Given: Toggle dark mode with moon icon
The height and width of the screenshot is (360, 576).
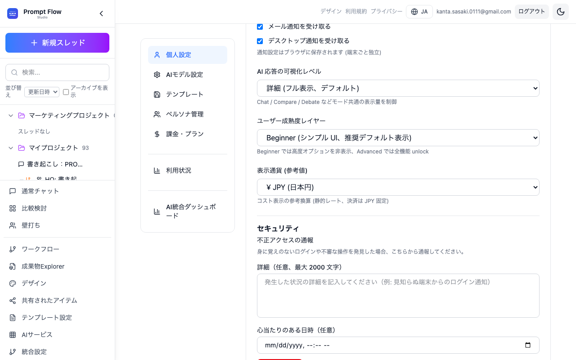Looking at the screenshot, I should pos(561,12).
